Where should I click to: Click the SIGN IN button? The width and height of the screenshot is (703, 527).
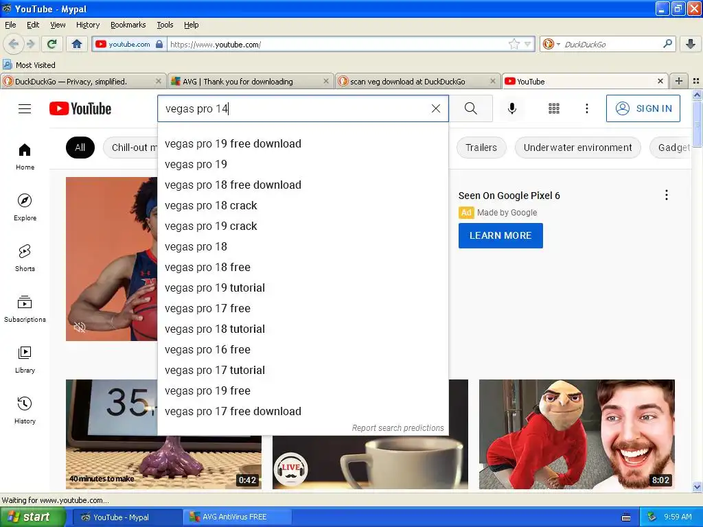(x=643, y=108)
